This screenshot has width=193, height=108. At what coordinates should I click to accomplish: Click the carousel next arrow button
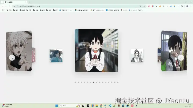tap(181, 58)
